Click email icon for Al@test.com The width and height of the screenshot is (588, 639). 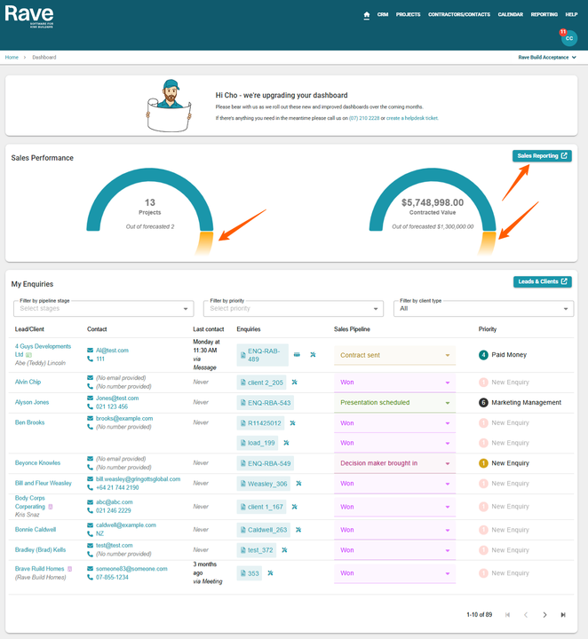[90, 350]
